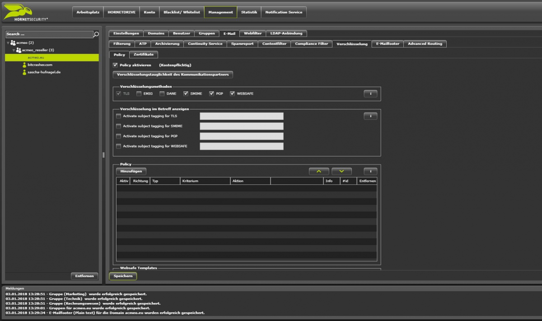This screenshot has height=321, width=542.
Task: Click the Speichern button
Action: pyautogui.click(x=122, y=276)
